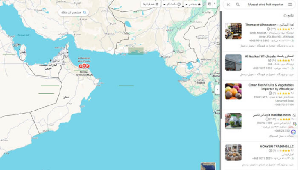Click phone number +968 9625 9506
The height and width of the screenshot is (170, 298).
(262, 68)
